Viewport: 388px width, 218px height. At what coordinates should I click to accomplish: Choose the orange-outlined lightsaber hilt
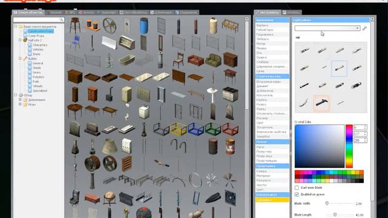(322, 103)
